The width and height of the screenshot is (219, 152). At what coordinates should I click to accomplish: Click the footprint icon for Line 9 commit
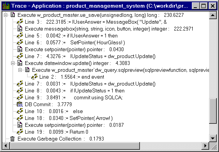point(20,97)
